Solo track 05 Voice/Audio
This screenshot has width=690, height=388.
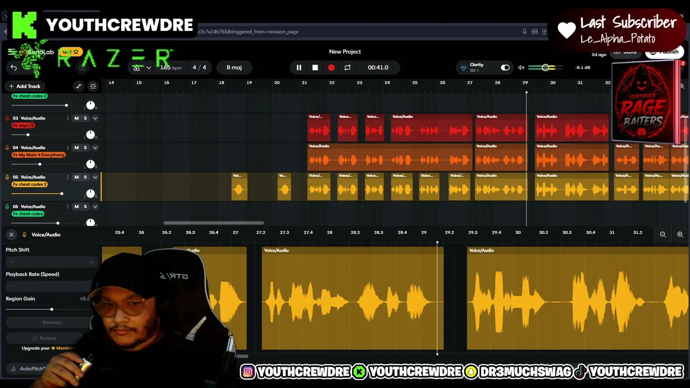pyautogui.click(x=85, y=177)
